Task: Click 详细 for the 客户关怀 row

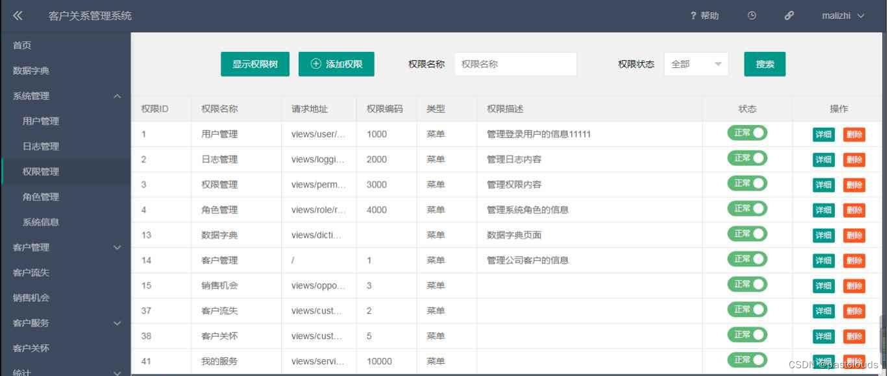Action: tap(824, 337)
